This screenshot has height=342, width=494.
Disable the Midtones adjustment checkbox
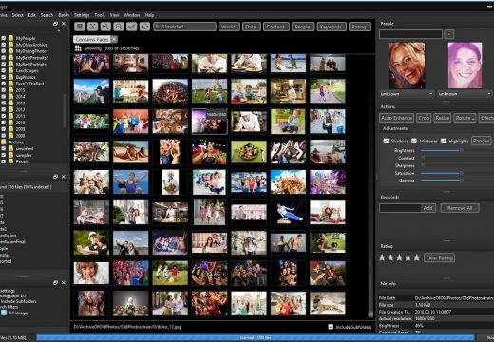(x=414, y=141)
